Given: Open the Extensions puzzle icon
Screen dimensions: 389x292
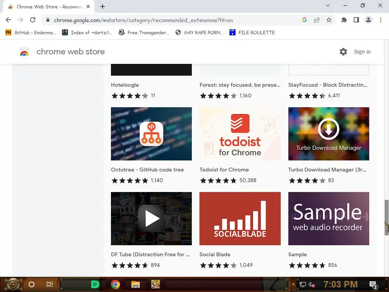Looking at the screenshot, I should coord(344,20).
